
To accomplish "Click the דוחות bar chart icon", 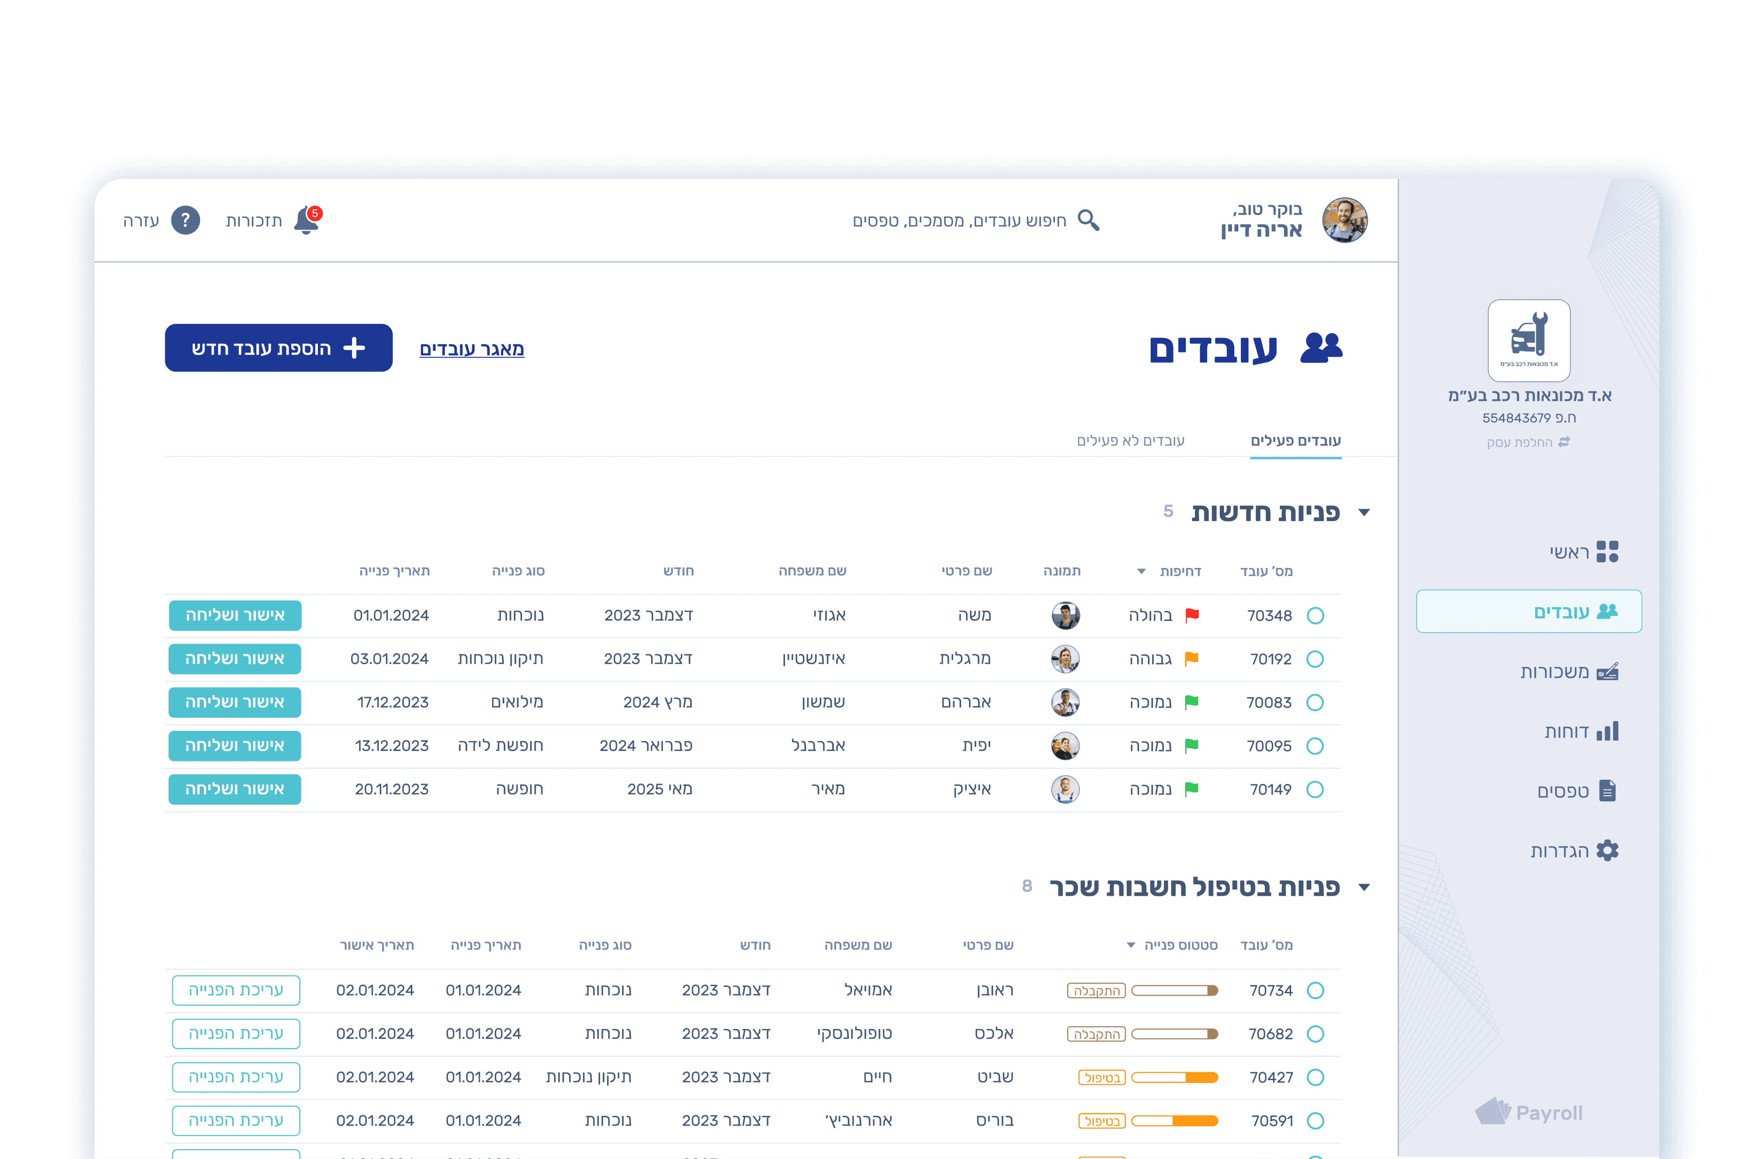I will point(1607,731).
